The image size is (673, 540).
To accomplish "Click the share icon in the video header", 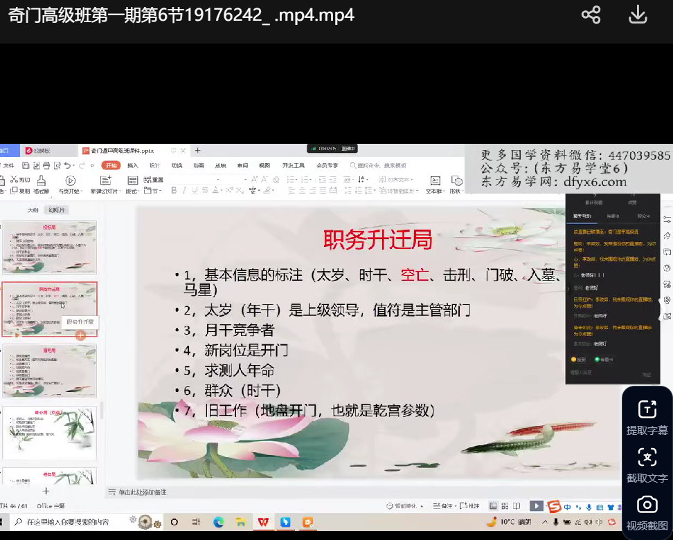I will click(x=591, y=15).
